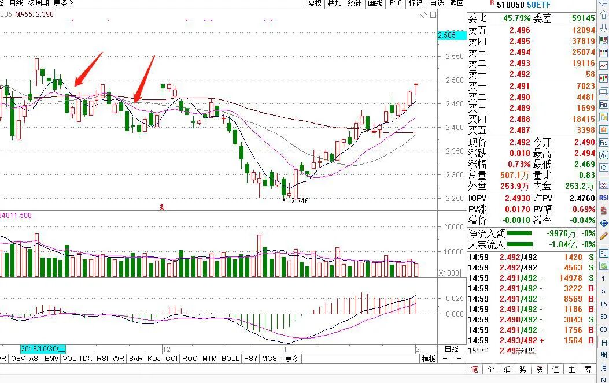
Task: Click the 2018/10/30 date marker on timeline
Action: pos(43,349)
